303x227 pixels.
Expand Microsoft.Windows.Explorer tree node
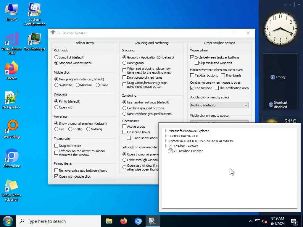[x=166, y=131]
